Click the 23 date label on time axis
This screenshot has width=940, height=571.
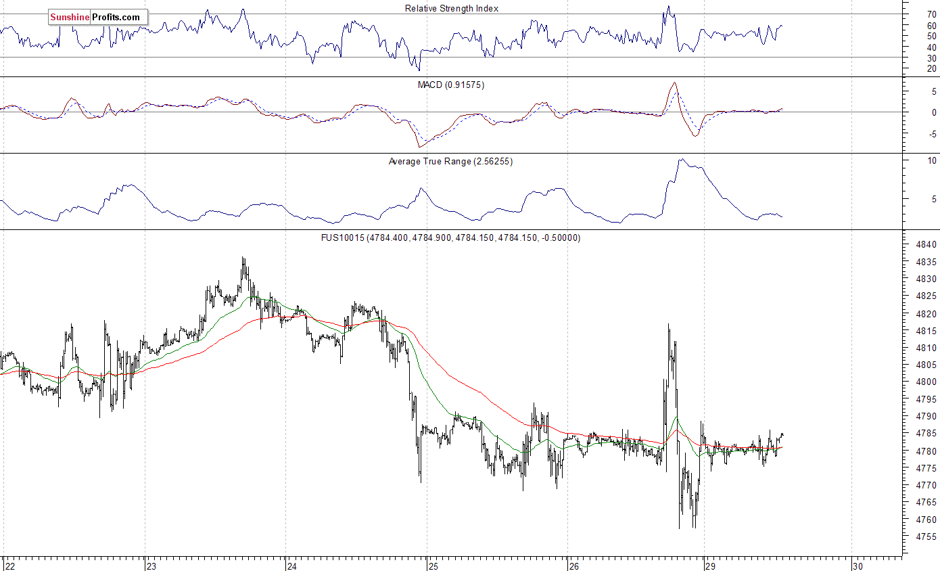point(151,566)
